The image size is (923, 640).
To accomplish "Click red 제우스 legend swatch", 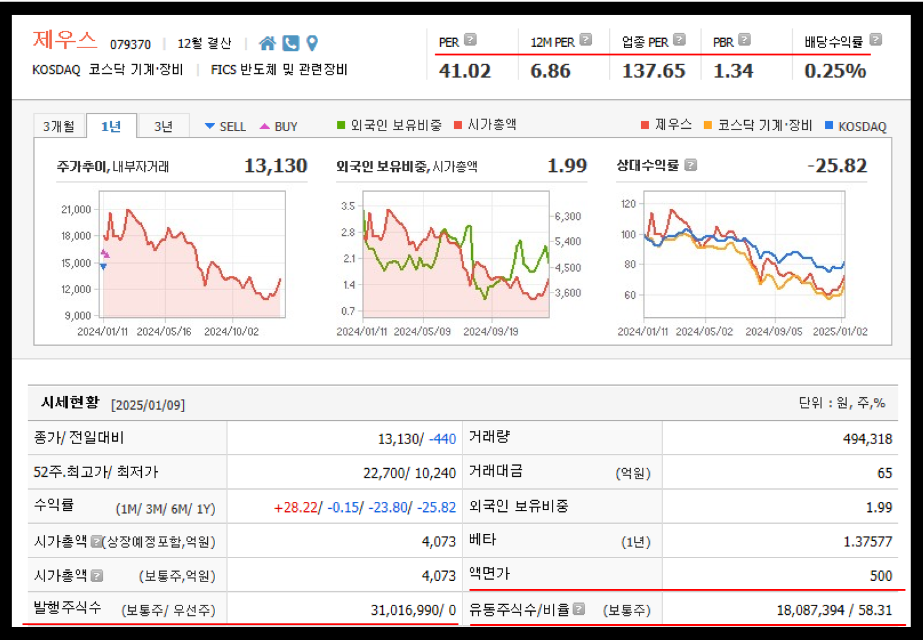I will [x=645, y=125].
